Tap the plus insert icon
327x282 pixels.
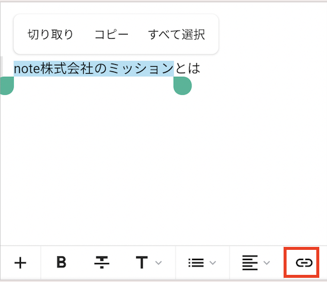pyautogui.click(x=20, y=263)
